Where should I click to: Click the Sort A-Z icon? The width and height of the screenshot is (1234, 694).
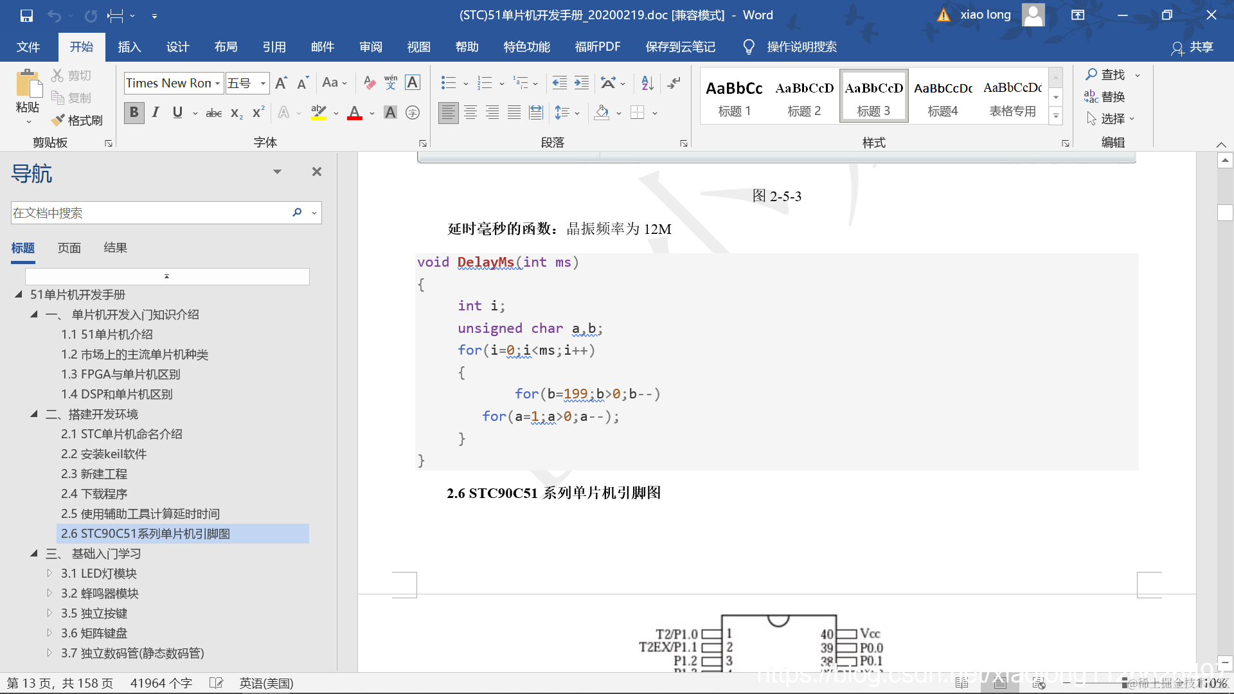647,82
